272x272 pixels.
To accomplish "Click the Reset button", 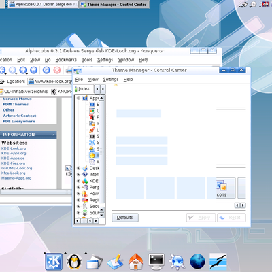I will pos(231,218).
